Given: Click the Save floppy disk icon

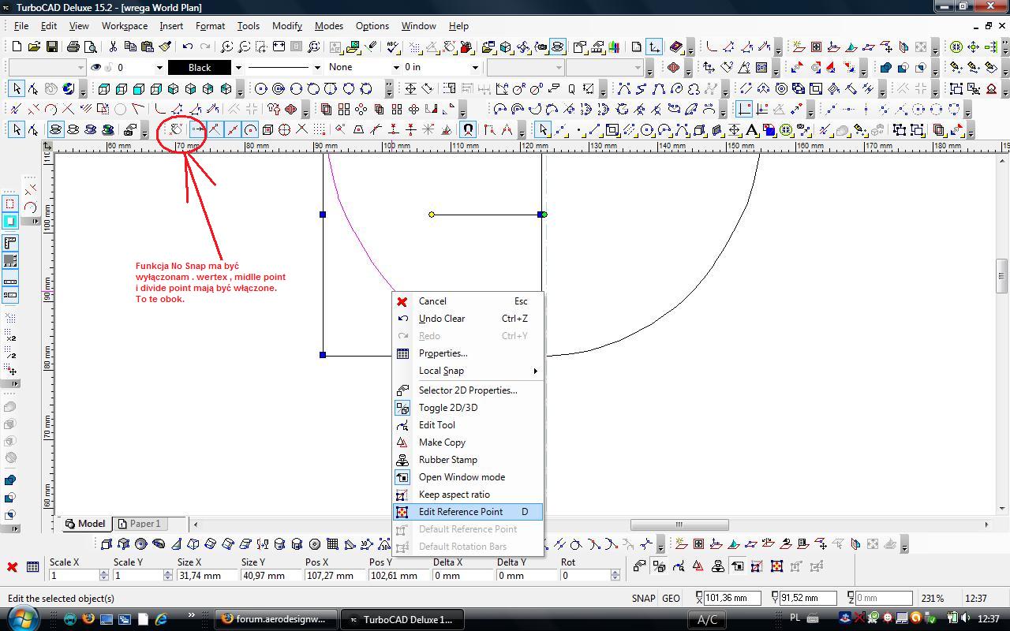Looking at the screenshot, I should [x=51, y=47].
